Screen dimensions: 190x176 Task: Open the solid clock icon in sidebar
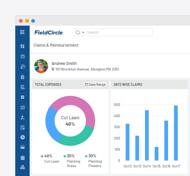click(23, 137)
